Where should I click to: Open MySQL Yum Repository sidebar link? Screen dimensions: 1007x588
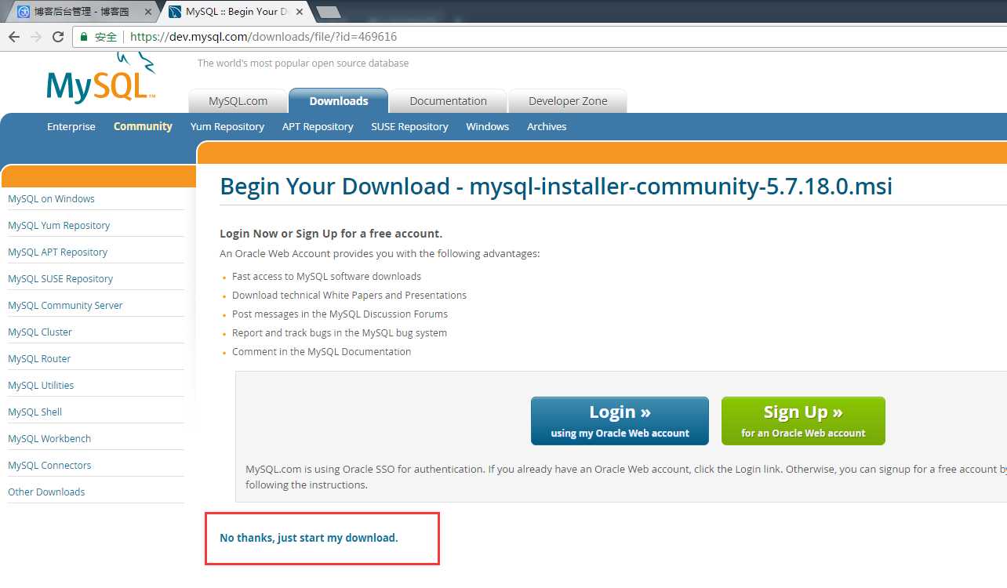59,226
